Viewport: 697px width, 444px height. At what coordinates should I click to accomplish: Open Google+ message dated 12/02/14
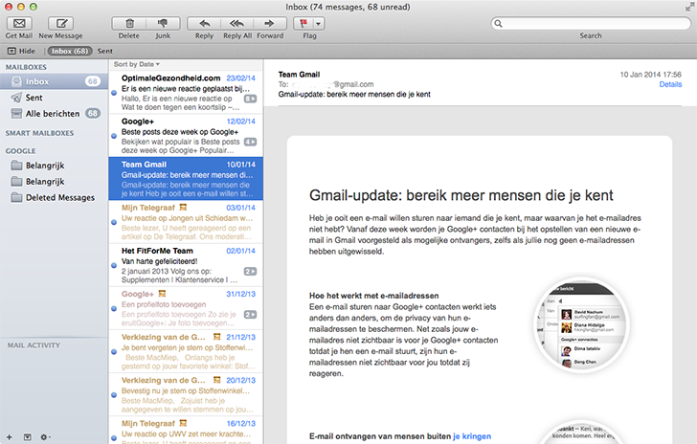click(186, 135)
